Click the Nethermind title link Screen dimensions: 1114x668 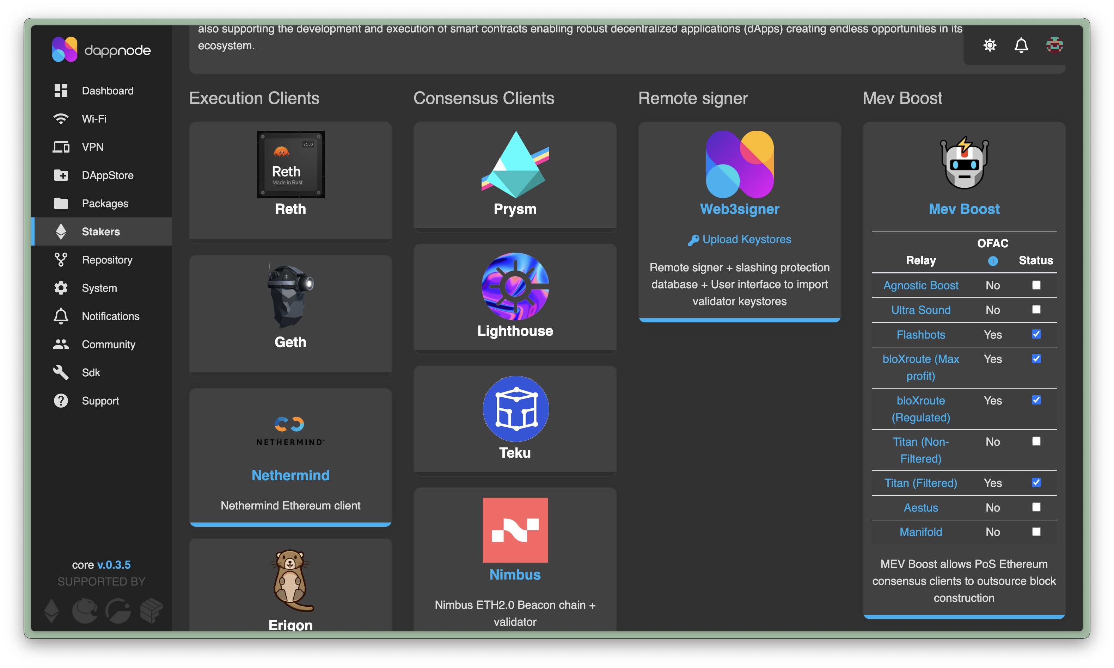click(x=290, y=475)
